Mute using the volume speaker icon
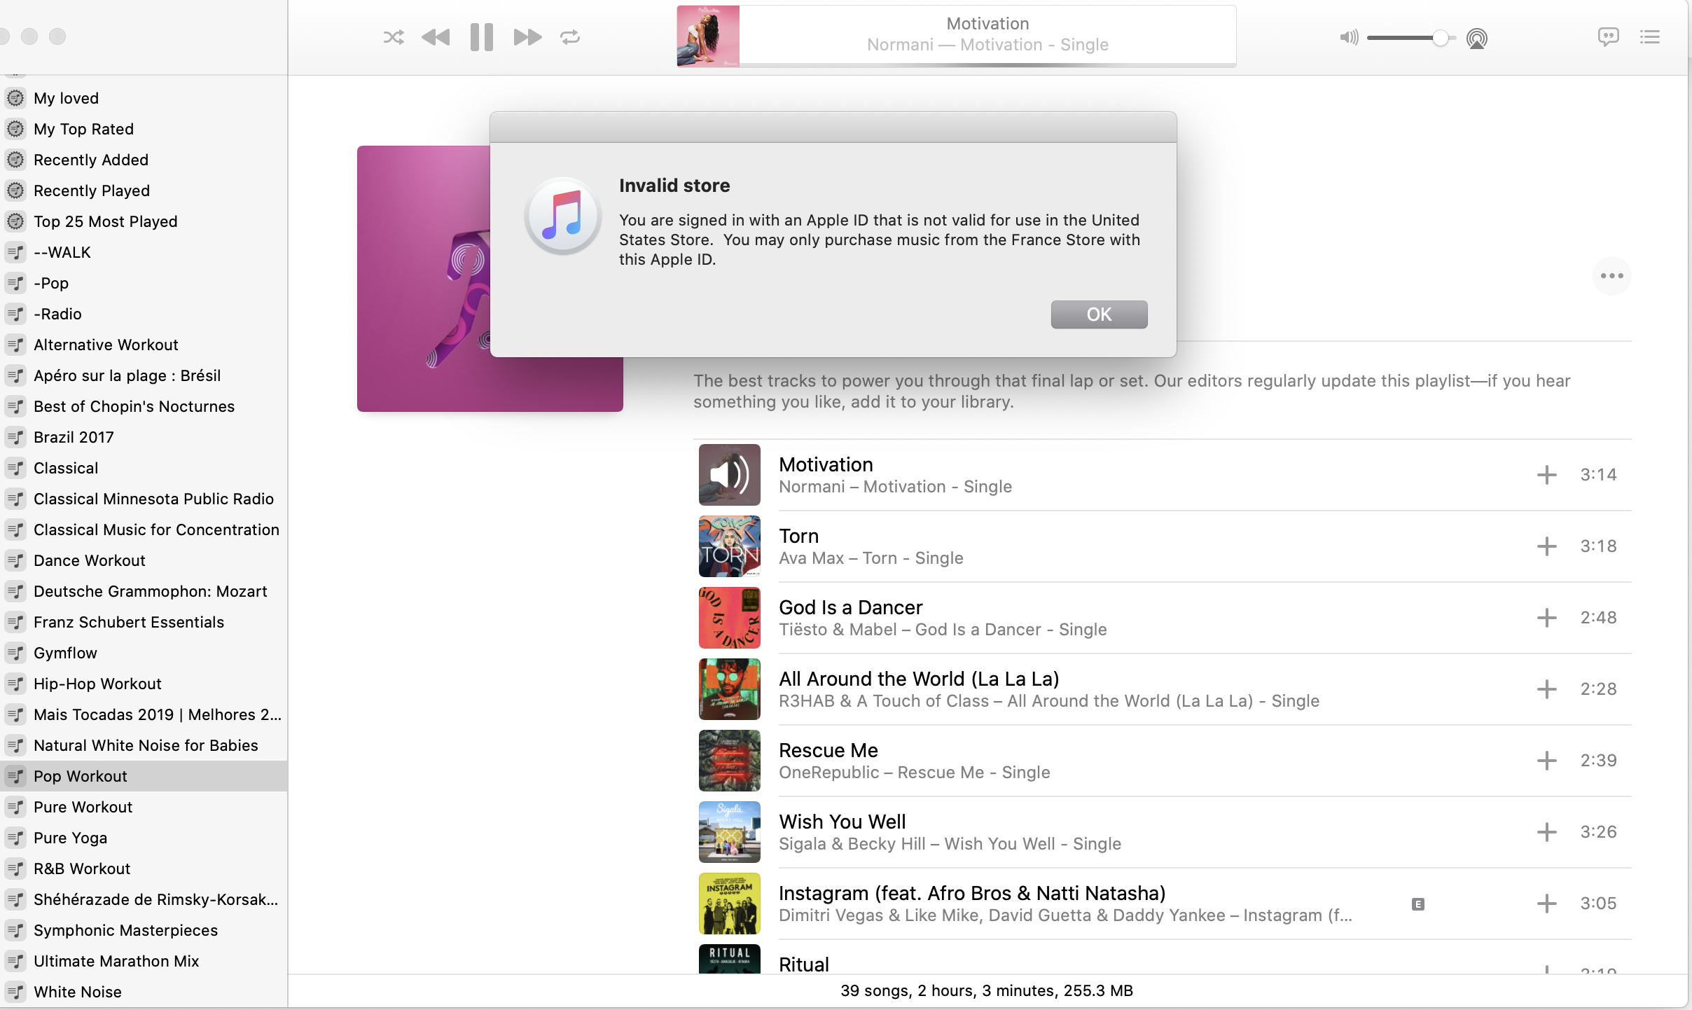 pos(1348,37)
